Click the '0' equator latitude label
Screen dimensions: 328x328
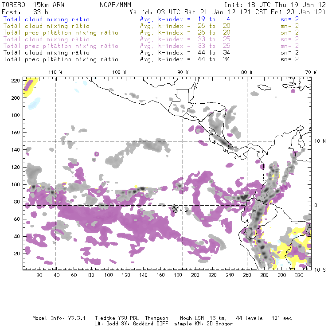(316, 205)
